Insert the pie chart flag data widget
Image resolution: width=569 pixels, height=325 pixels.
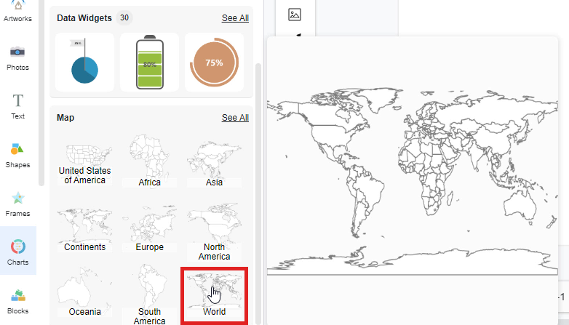pyautogui.click(x=85, y=62)
